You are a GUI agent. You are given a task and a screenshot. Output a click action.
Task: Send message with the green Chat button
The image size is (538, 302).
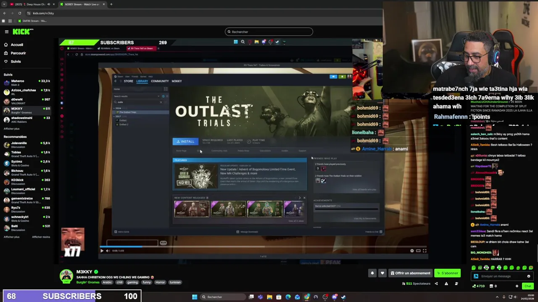527,286
